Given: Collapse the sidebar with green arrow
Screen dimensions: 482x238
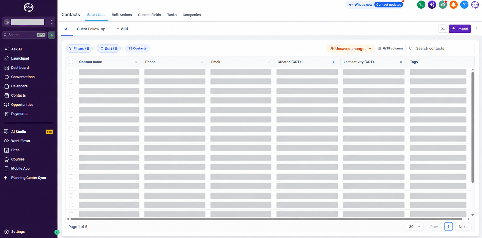Looking at the screenshot, I should 57,232.
